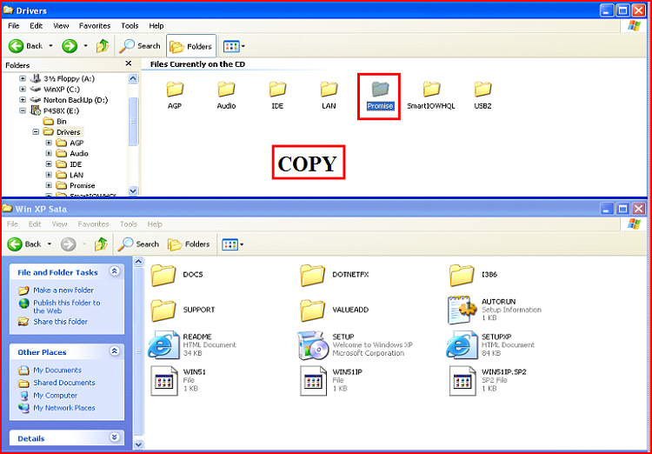This screenshot has height=454, width=652.
Task: Open File menu in Drivers window
Action: click(14, 26)
